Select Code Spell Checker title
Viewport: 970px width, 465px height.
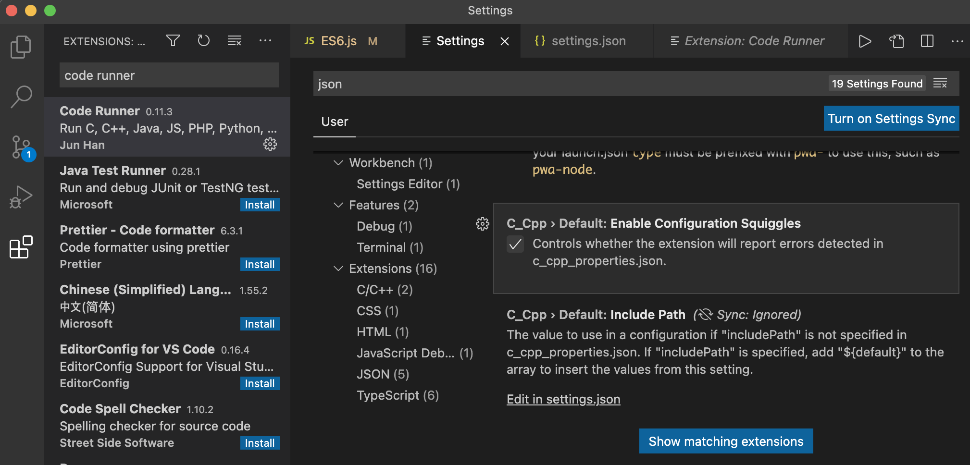(x=120, y=409)
